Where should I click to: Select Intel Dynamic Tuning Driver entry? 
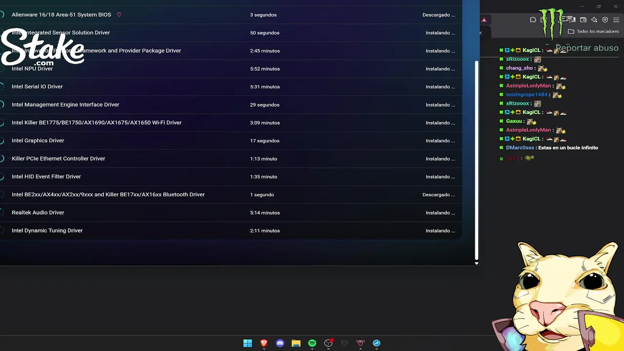point(231,231)
